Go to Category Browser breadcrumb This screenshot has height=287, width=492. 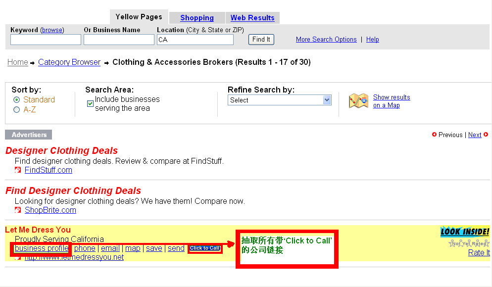69,62
